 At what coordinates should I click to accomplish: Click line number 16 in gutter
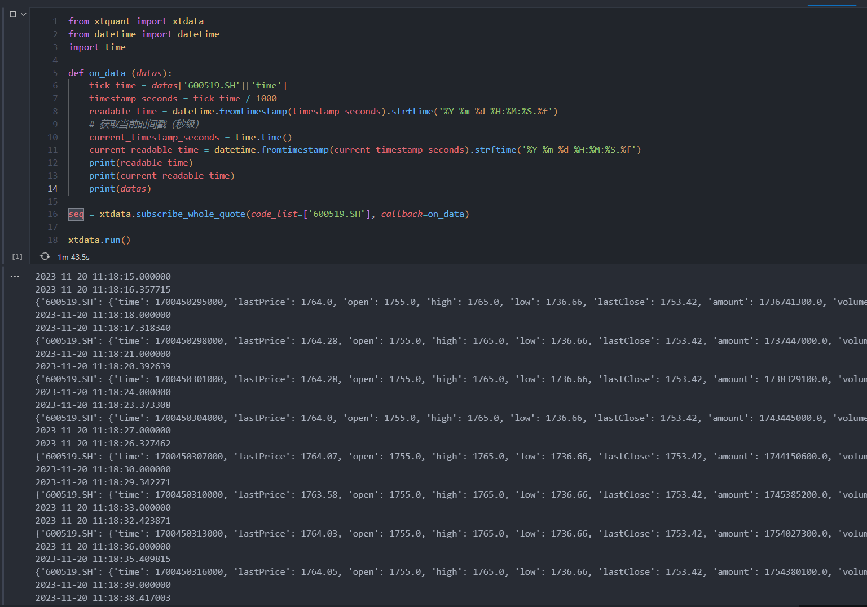(x=52, y=214)
